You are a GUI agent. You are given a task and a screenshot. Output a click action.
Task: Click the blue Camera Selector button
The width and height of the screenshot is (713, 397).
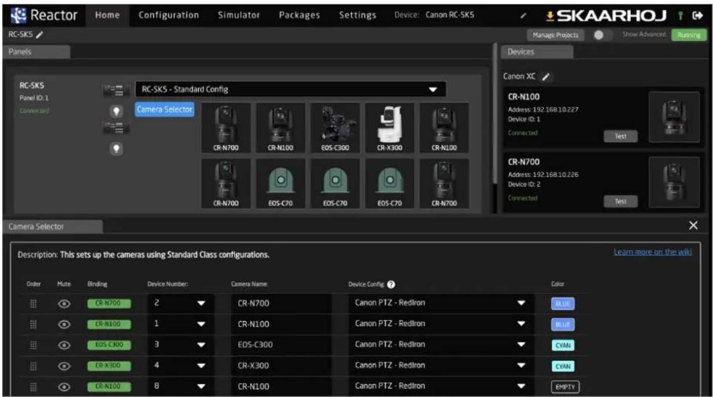[x=165, y=109]
